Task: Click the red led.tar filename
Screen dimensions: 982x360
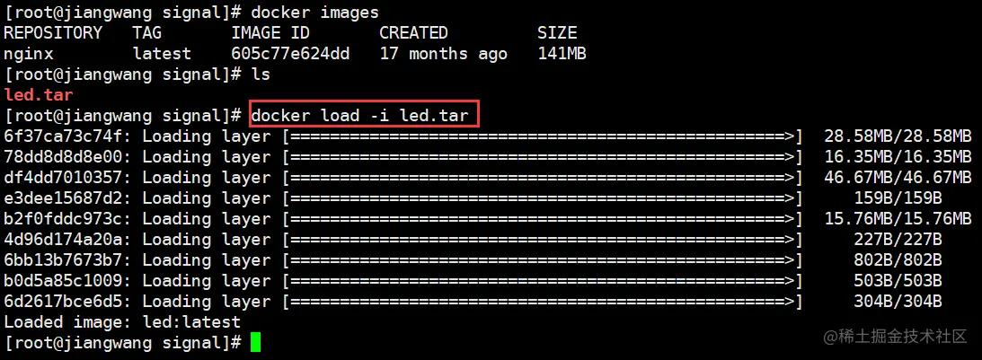Action: pyautogui.click(x=39, y=95)
